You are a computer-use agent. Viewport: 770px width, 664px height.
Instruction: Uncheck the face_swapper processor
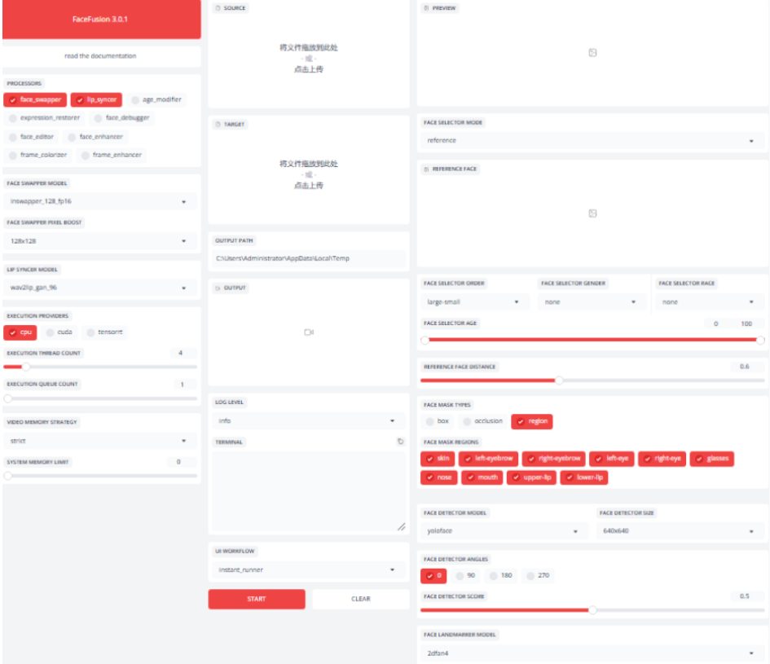[x=35, y=99]
